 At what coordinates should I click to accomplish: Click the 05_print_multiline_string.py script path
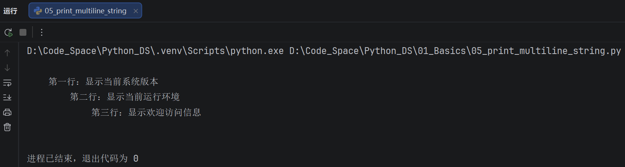(455, 51)
